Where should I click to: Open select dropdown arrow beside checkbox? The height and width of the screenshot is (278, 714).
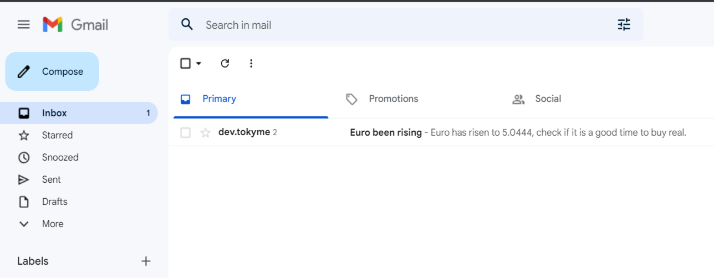[199, 63]
